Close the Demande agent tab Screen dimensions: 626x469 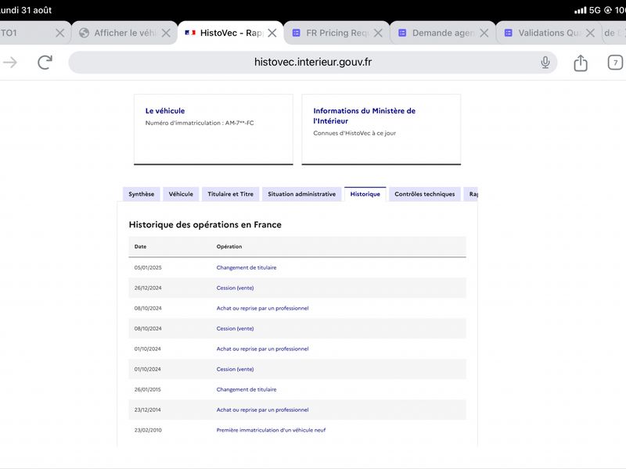[484, 33]
